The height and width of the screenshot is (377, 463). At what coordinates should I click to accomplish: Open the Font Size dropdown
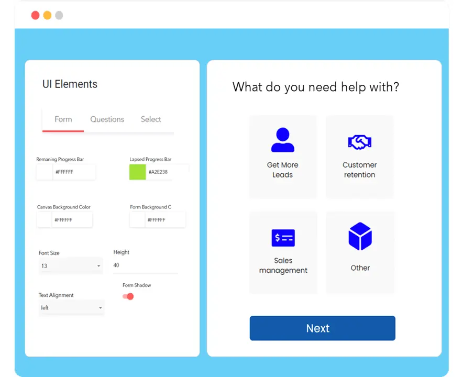tap(71, 265)
